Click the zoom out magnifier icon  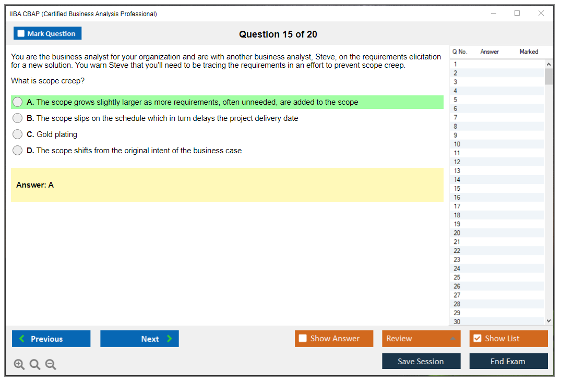point(51,365)
